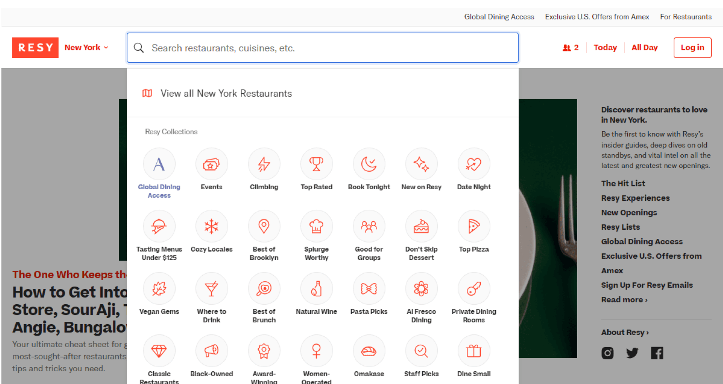Go to For Restaurants page
The image size is (723, 384).
coord(686,17)
